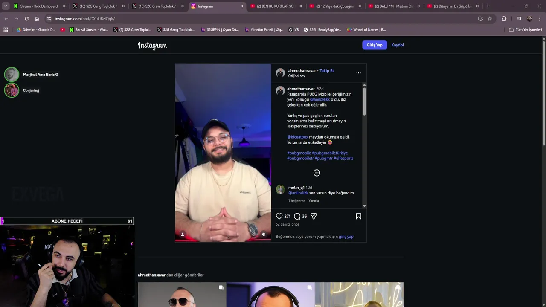546x307 pixels.
Task: Open the Chrome three-dot menu
Action: tap(540, 19)
